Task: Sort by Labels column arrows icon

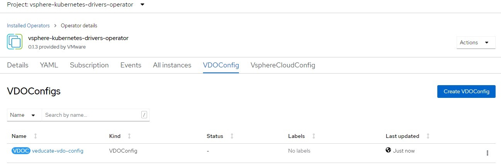Action: 314,136
